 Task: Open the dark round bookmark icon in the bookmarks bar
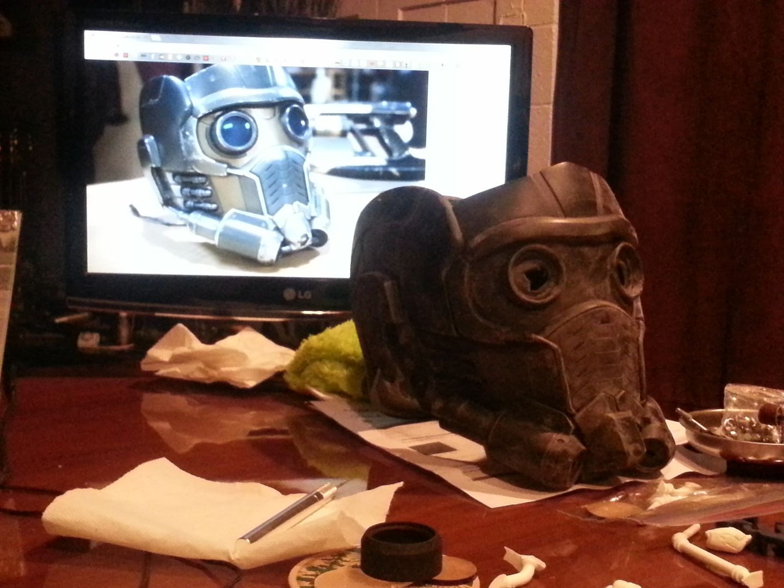(188, 57)
